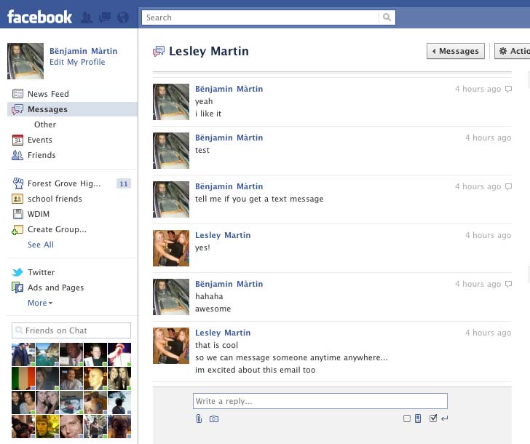530x444 pixels.
Task: Open the notifications globe icon
Action: (x=122, y=17)
